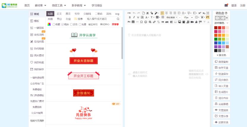Apply justify text alignment

pyautogui.click(x=175, y=13)
